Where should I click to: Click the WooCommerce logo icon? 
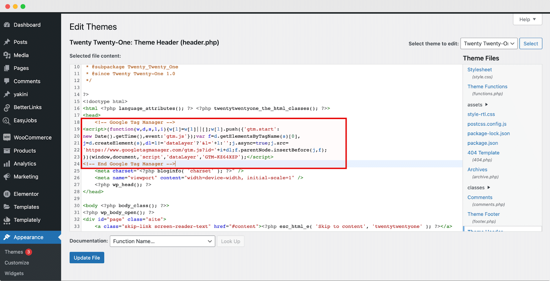(x=7, y=138)
